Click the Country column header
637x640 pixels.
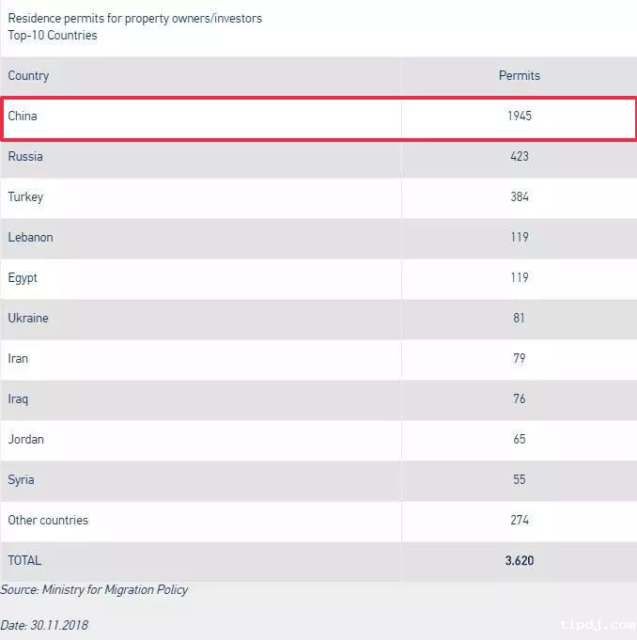point(28,75)
